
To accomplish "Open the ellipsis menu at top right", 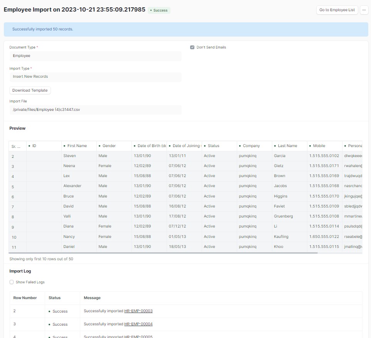I will pos(364,10).
